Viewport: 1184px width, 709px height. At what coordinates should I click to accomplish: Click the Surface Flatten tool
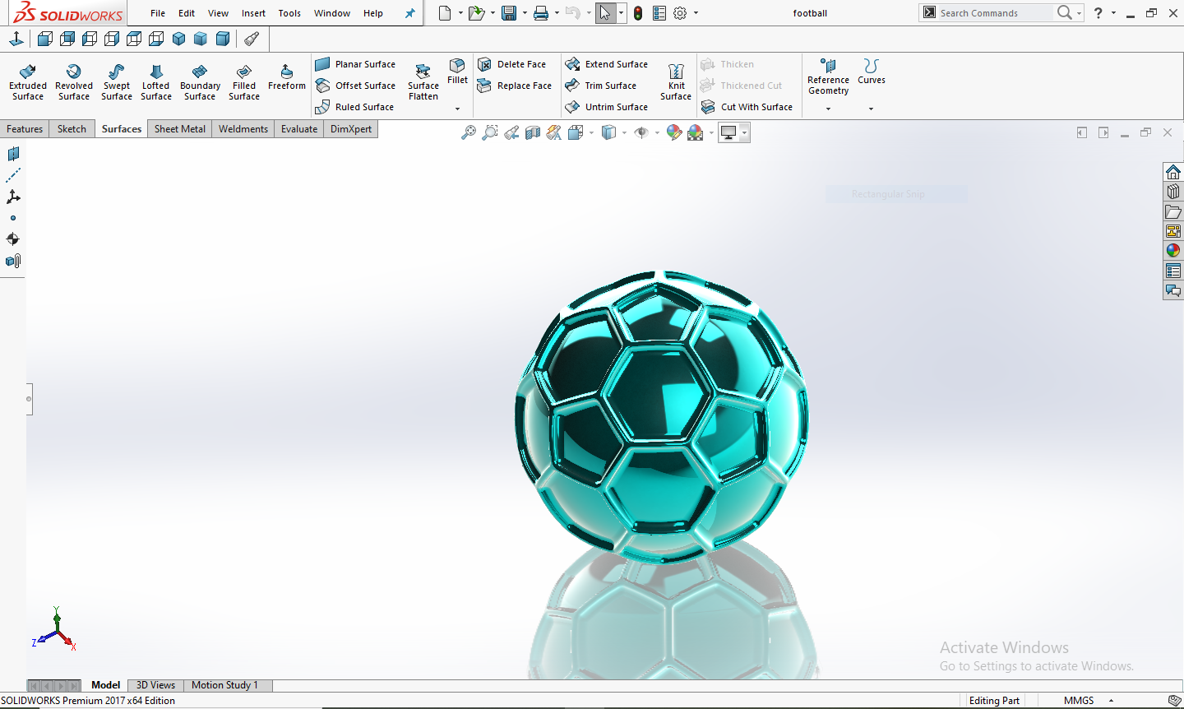pos(423,81)
